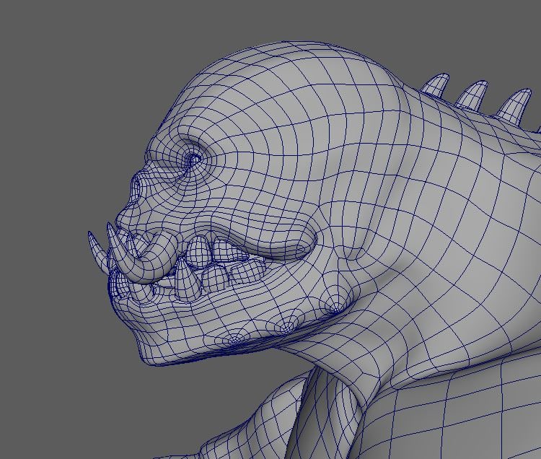Viewport: 541px width, 459px height.
Task: Click the creature's eye on the mesh
Action: [193, 159]
